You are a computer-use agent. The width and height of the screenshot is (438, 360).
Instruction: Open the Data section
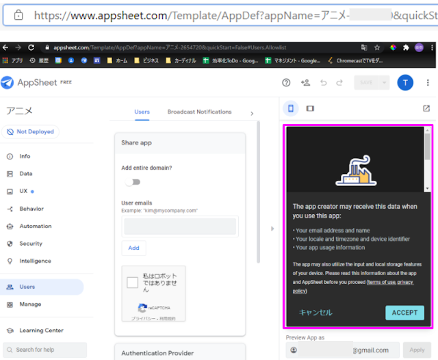26,174
